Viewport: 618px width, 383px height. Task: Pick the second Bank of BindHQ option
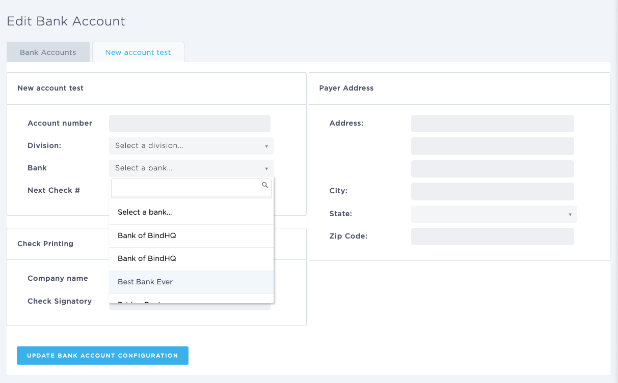pos(191,259)
